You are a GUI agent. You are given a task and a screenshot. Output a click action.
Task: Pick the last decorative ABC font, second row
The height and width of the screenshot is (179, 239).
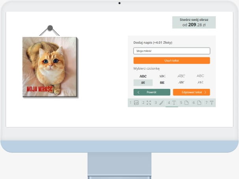(x=200, y=83)
